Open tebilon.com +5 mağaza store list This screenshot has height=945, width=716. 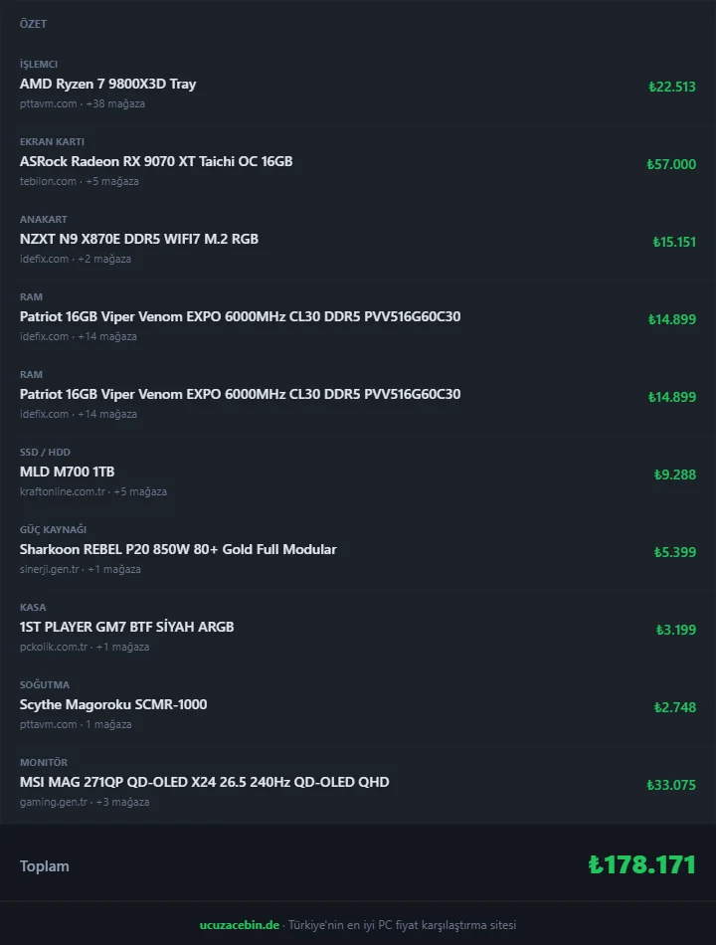click(79, 181)
